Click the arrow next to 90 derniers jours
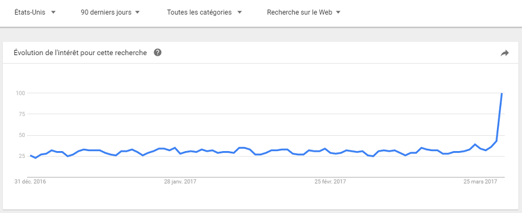Viewport: 522px width, 213px height. click(x=137, y=12)
